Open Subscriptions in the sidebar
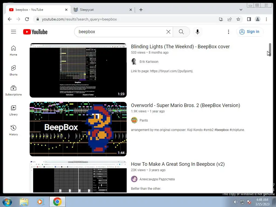The image size is (276, 207). (13, 91)
